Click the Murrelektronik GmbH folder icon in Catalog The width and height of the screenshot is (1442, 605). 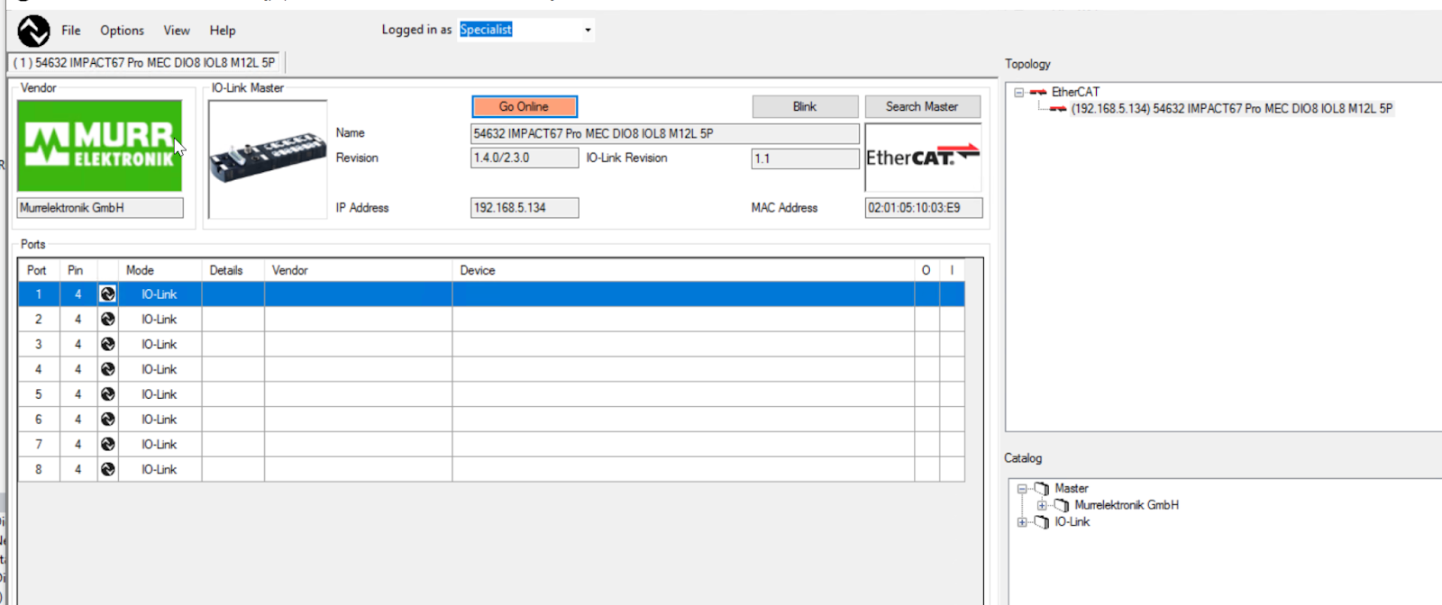(1062, 506)
